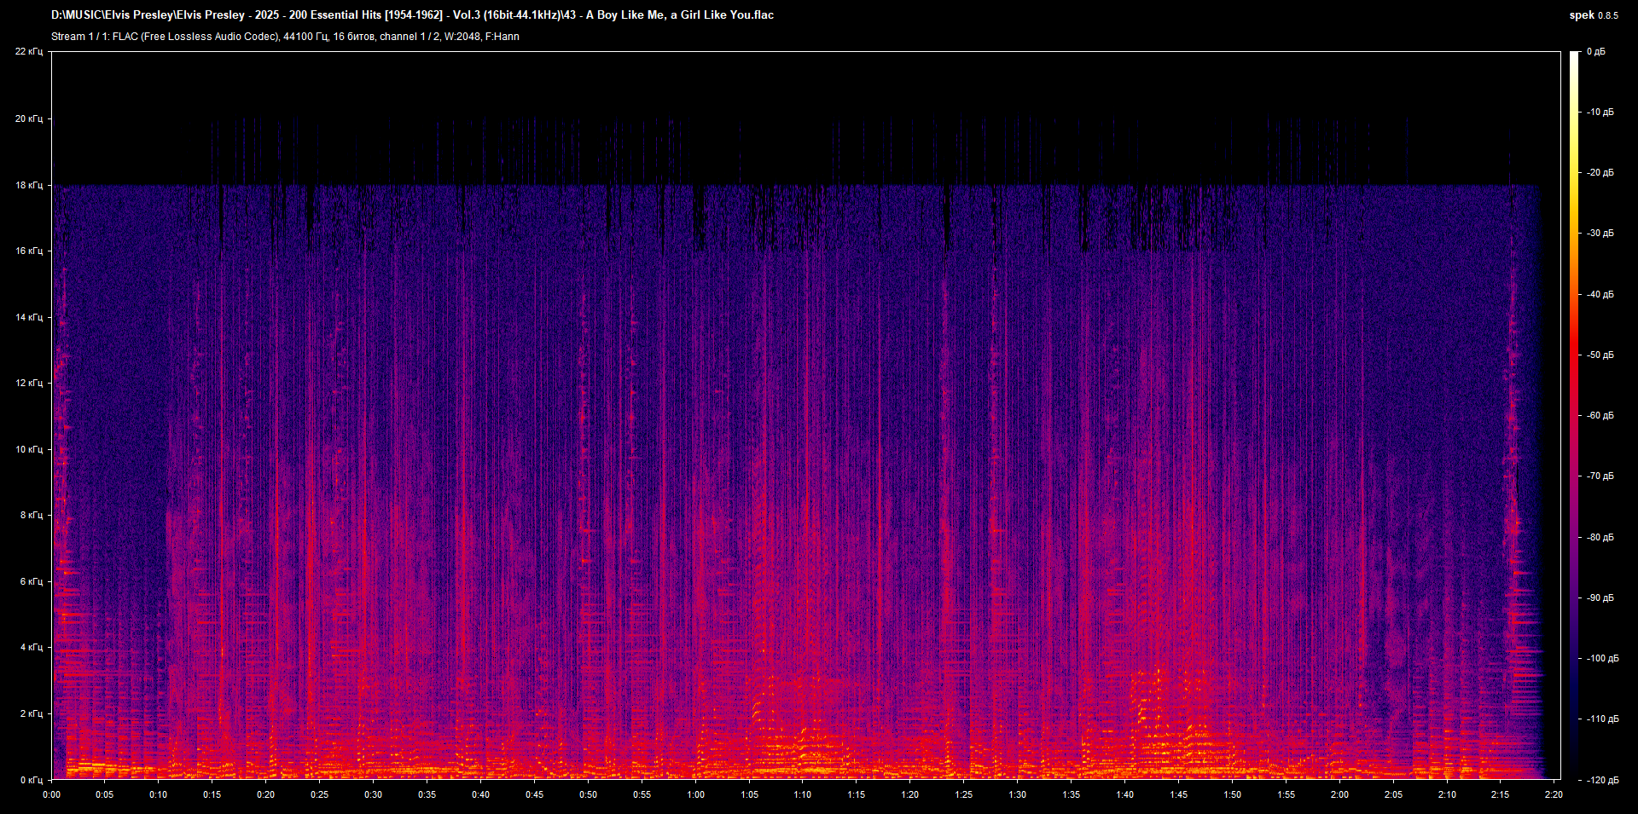This screenshot has width=1638, height=814.
Task: Select the 0:30 time axis marker
Action: [x=374, y=794]
